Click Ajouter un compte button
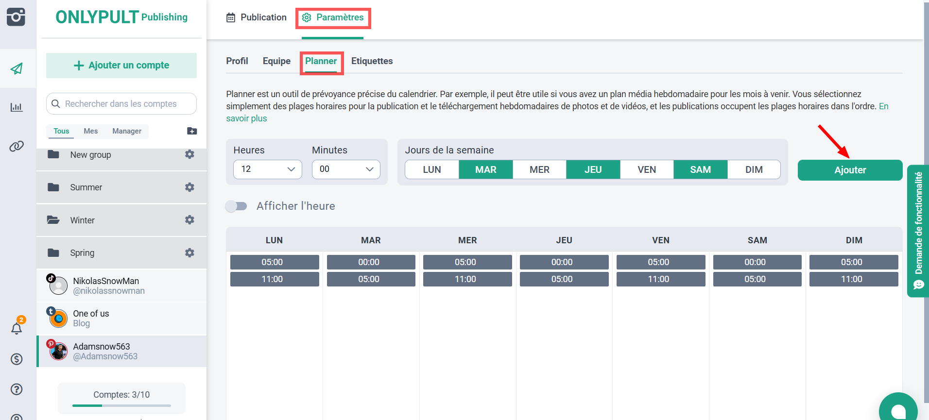929x420 pixels. [121, 66]
